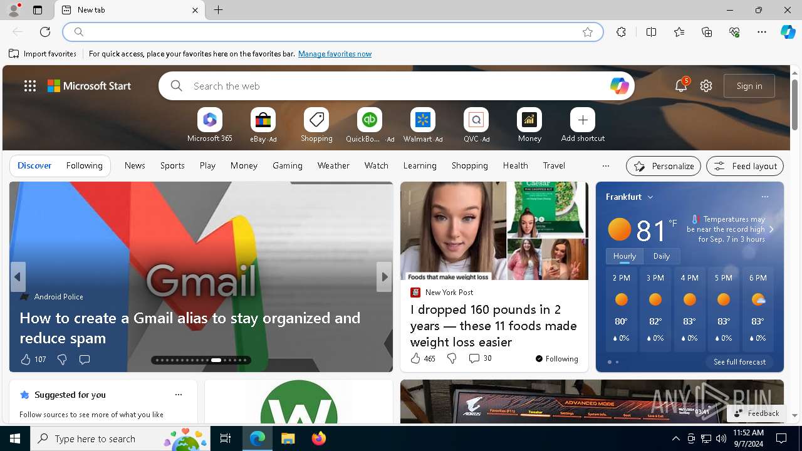
Task: Refresh the page in Edge toolbar
Action: [x=45, y=32]
